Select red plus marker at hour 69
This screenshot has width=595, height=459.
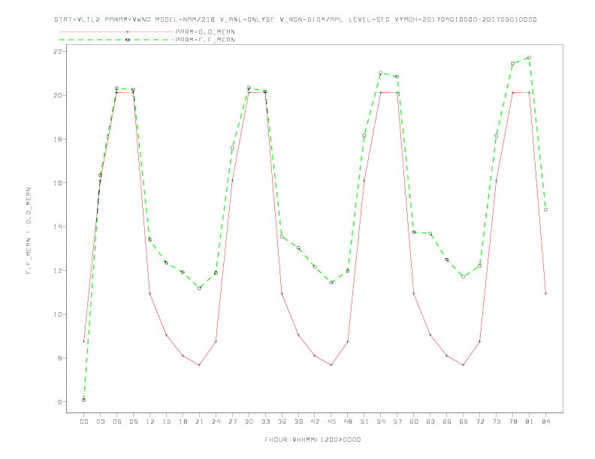464,365
